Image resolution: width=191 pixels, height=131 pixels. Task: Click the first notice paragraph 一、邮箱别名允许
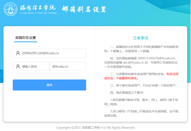[141, 49]
